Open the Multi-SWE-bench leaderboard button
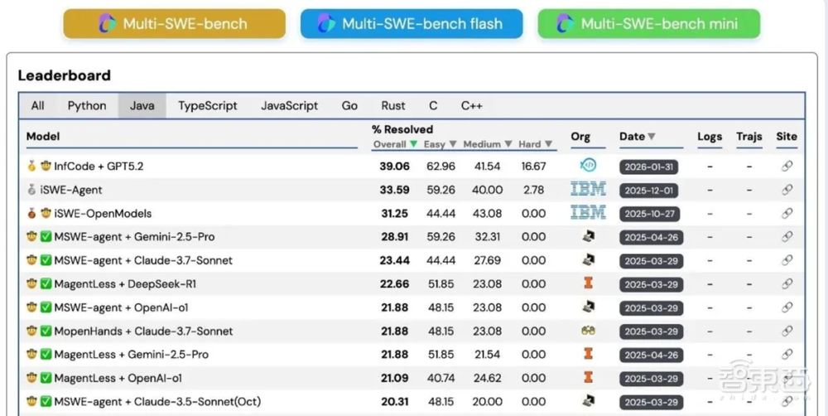The image size is (828, 416). [x=174, y=24]
